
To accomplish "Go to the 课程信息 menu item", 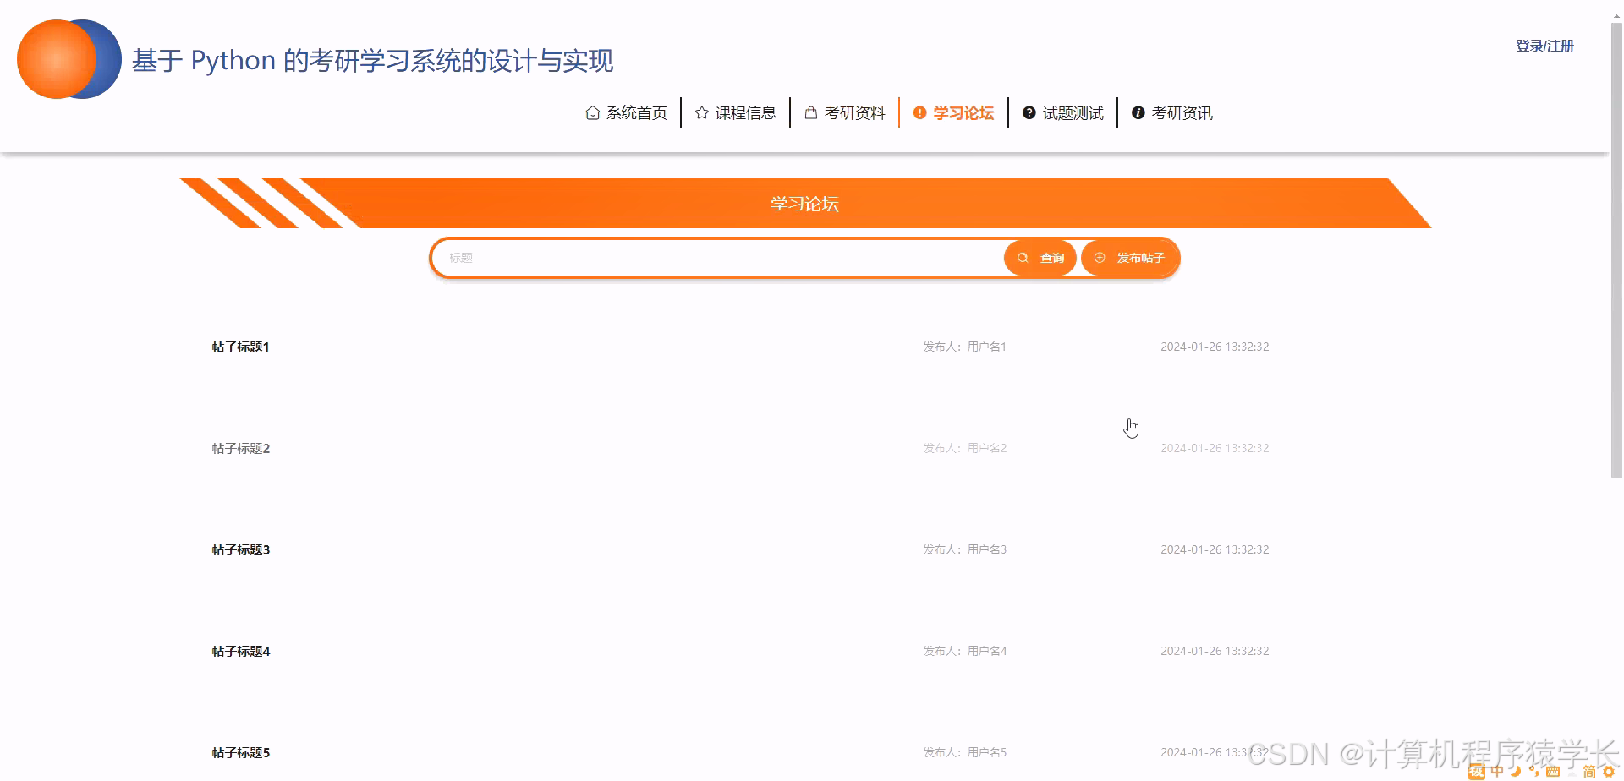I will [736, 112].
